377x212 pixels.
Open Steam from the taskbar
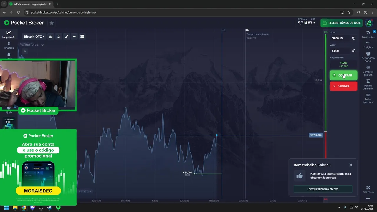pyautogui.click(x=49, y=207)
